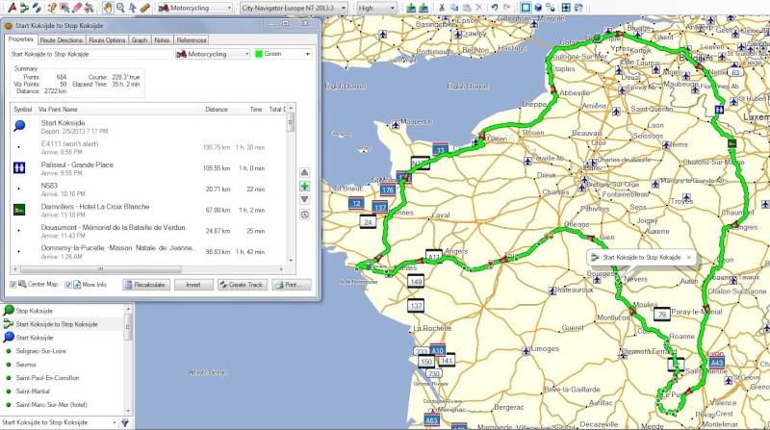Open the City Navigator Europe map dropdown
The width and height of the screenshot is (770, 430).
click(x=294, y=8)
